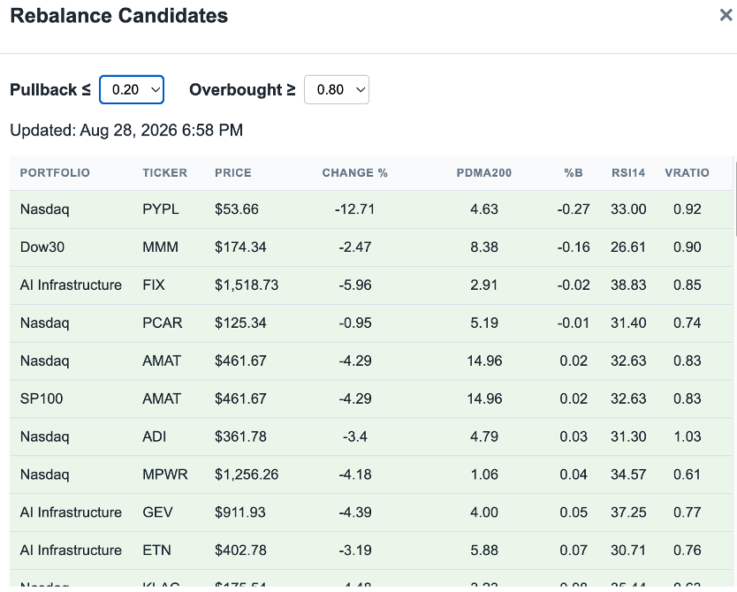Viewport: 737px width, 592px height.
Task: Sort by PORTFOLIO column header
Action: [x=55, y=172]
